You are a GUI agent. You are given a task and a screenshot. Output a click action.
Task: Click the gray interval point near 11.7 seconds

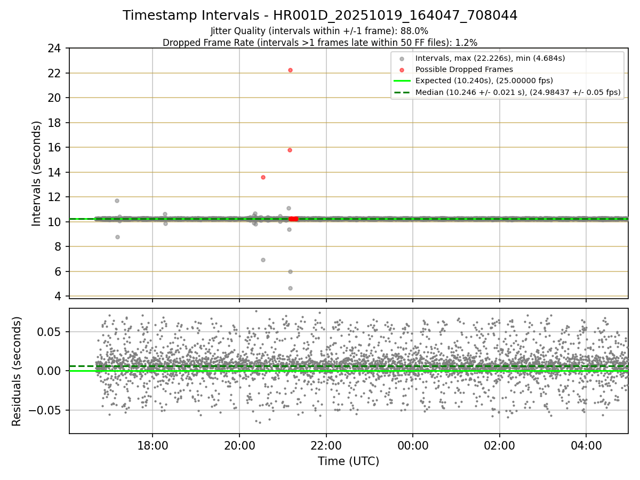coord(117,201)
